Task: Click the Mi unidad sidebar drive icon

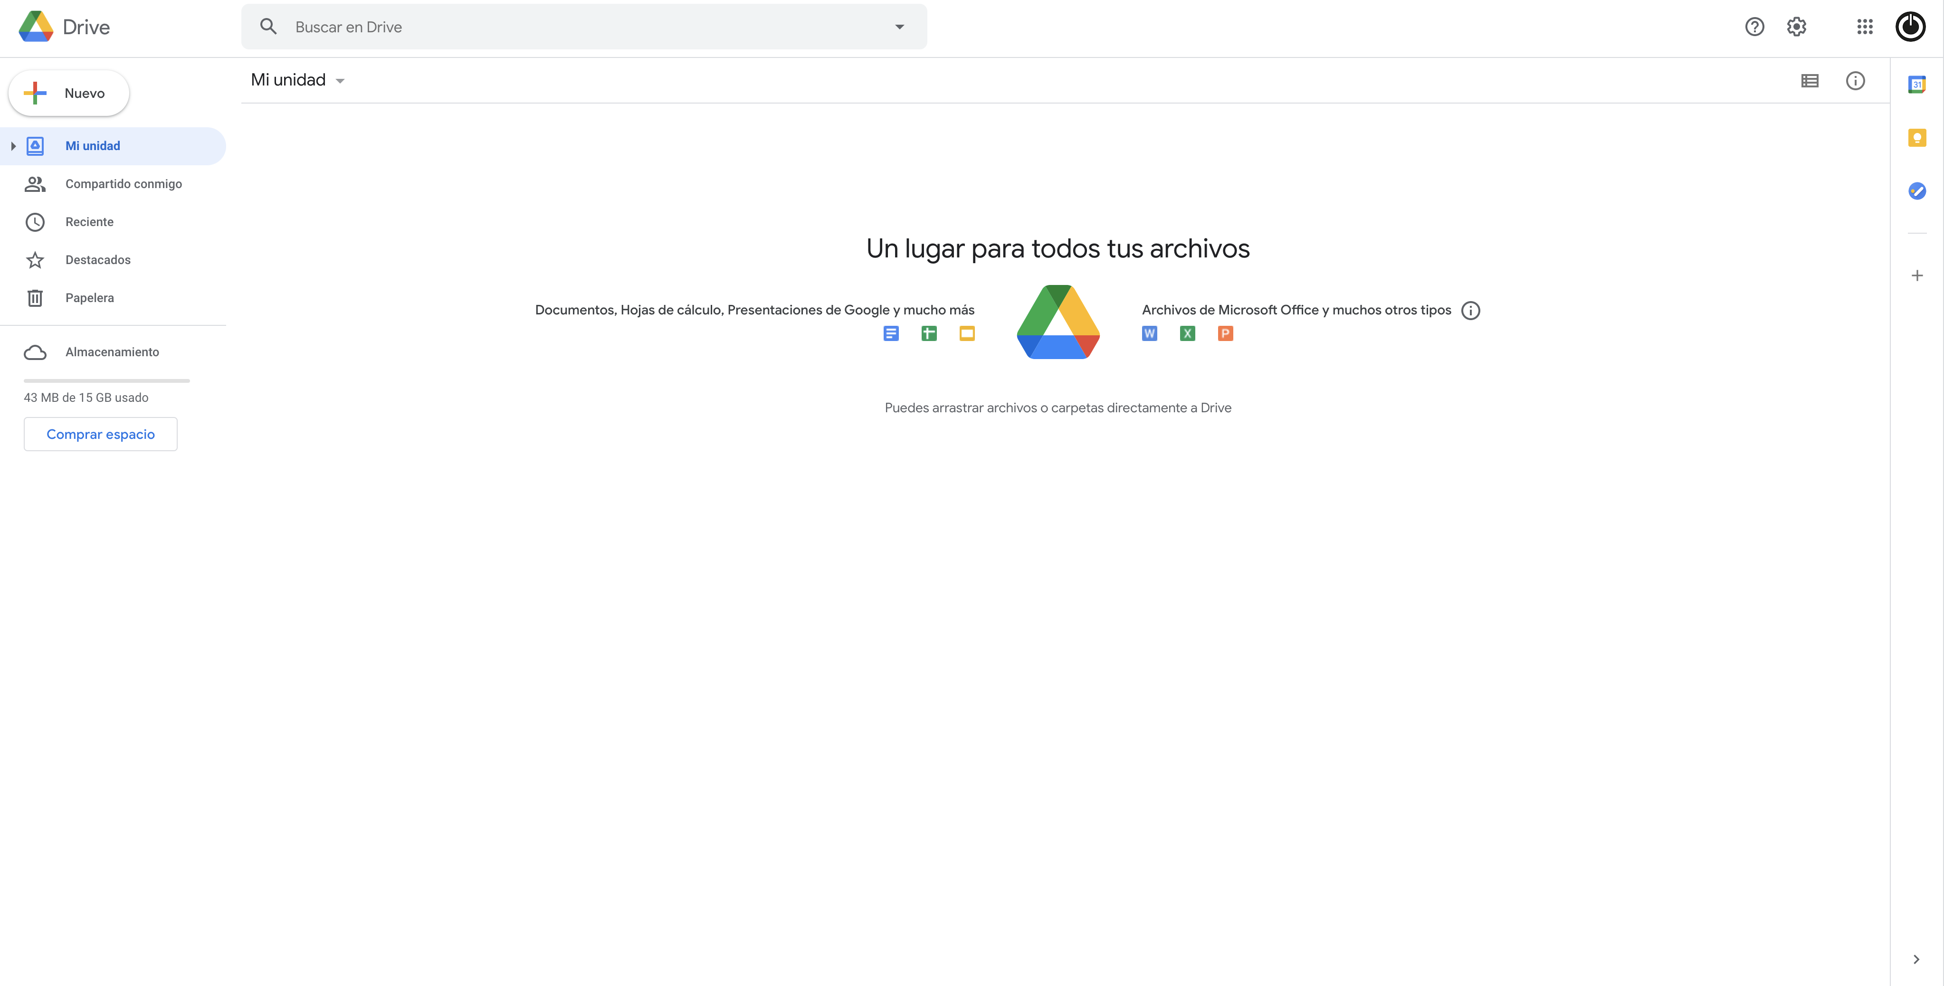Action: (35, 146)
